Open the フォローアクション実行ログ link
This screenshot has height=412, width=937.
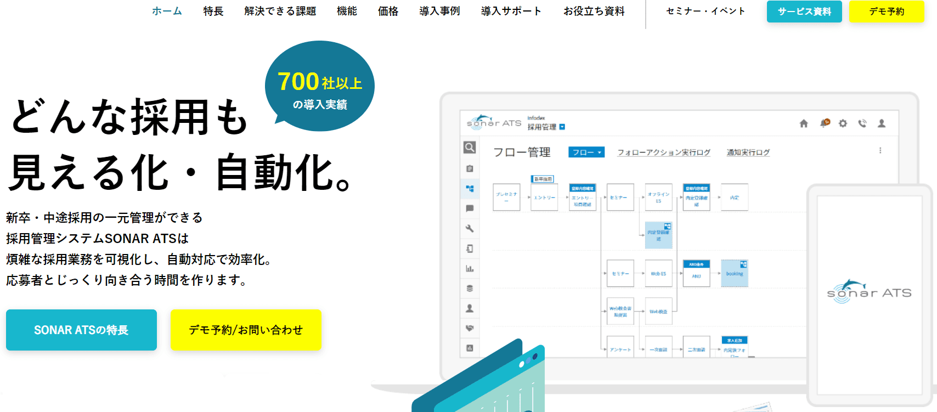[x=664, y=153]
